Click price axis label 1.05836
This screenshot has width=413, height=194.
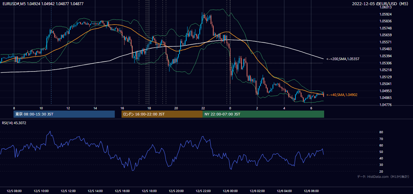385,21
